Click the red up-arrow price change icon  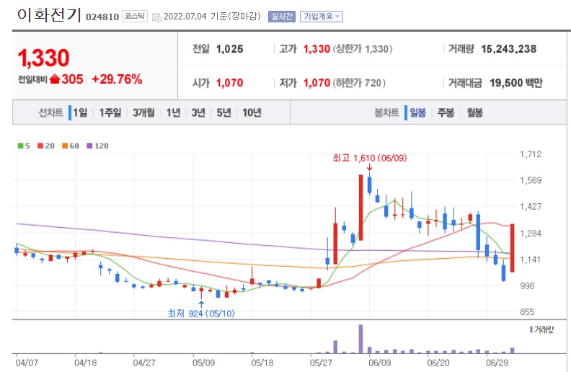coord(55,79)
